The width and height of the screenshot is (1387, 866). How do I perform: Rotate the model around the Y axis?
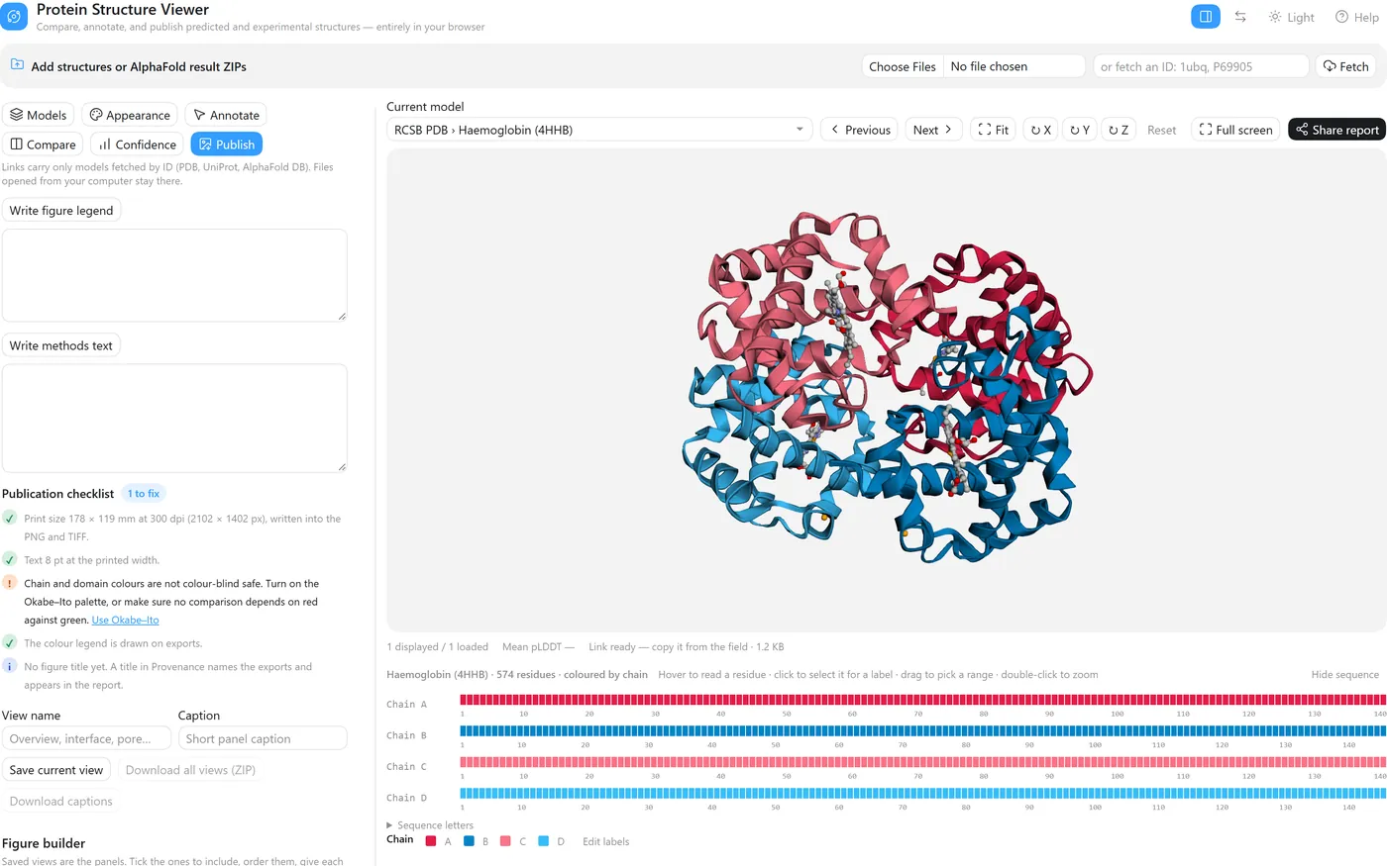tap(1080, 130)
